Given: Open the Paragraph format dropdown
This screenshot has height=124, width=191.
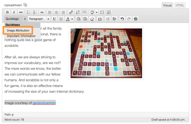Looking at the screenshot, I should [39, 19].
